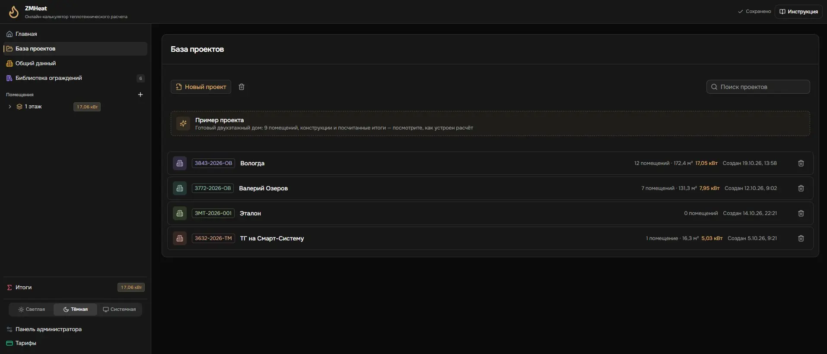Add a room with the Помещения plus icon
The width and height of the screenshot is (827, 354).
click(x=140, y=95)
